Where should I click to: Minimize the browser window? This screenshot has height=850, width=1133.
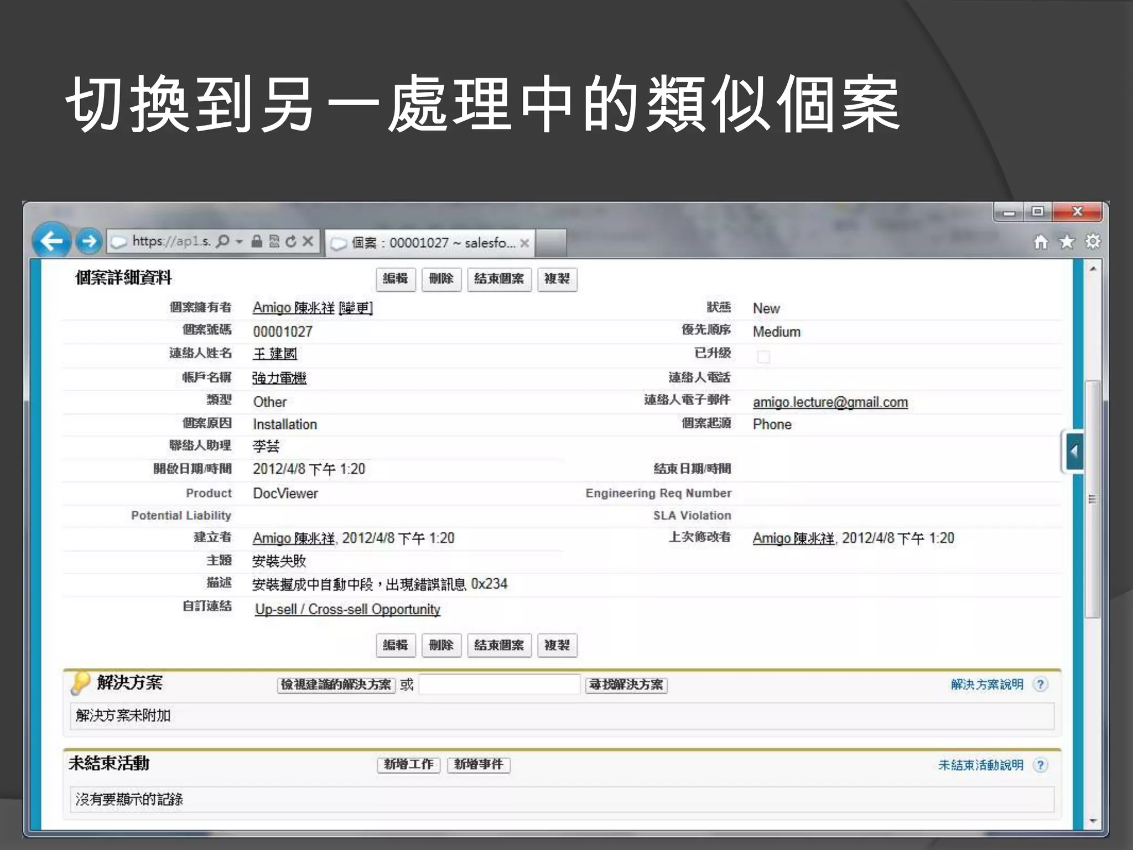[1009, 212]
